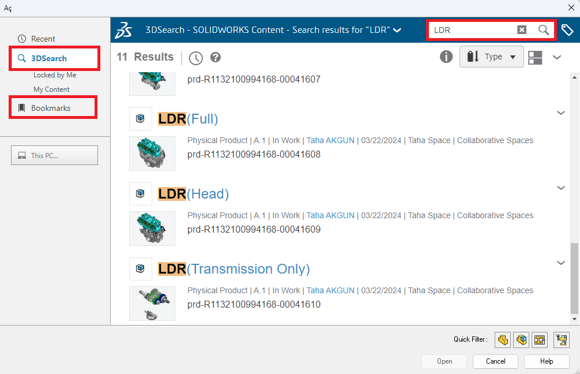Open the information icon panel
Screen dimensions: 580x374
[446, 57]
